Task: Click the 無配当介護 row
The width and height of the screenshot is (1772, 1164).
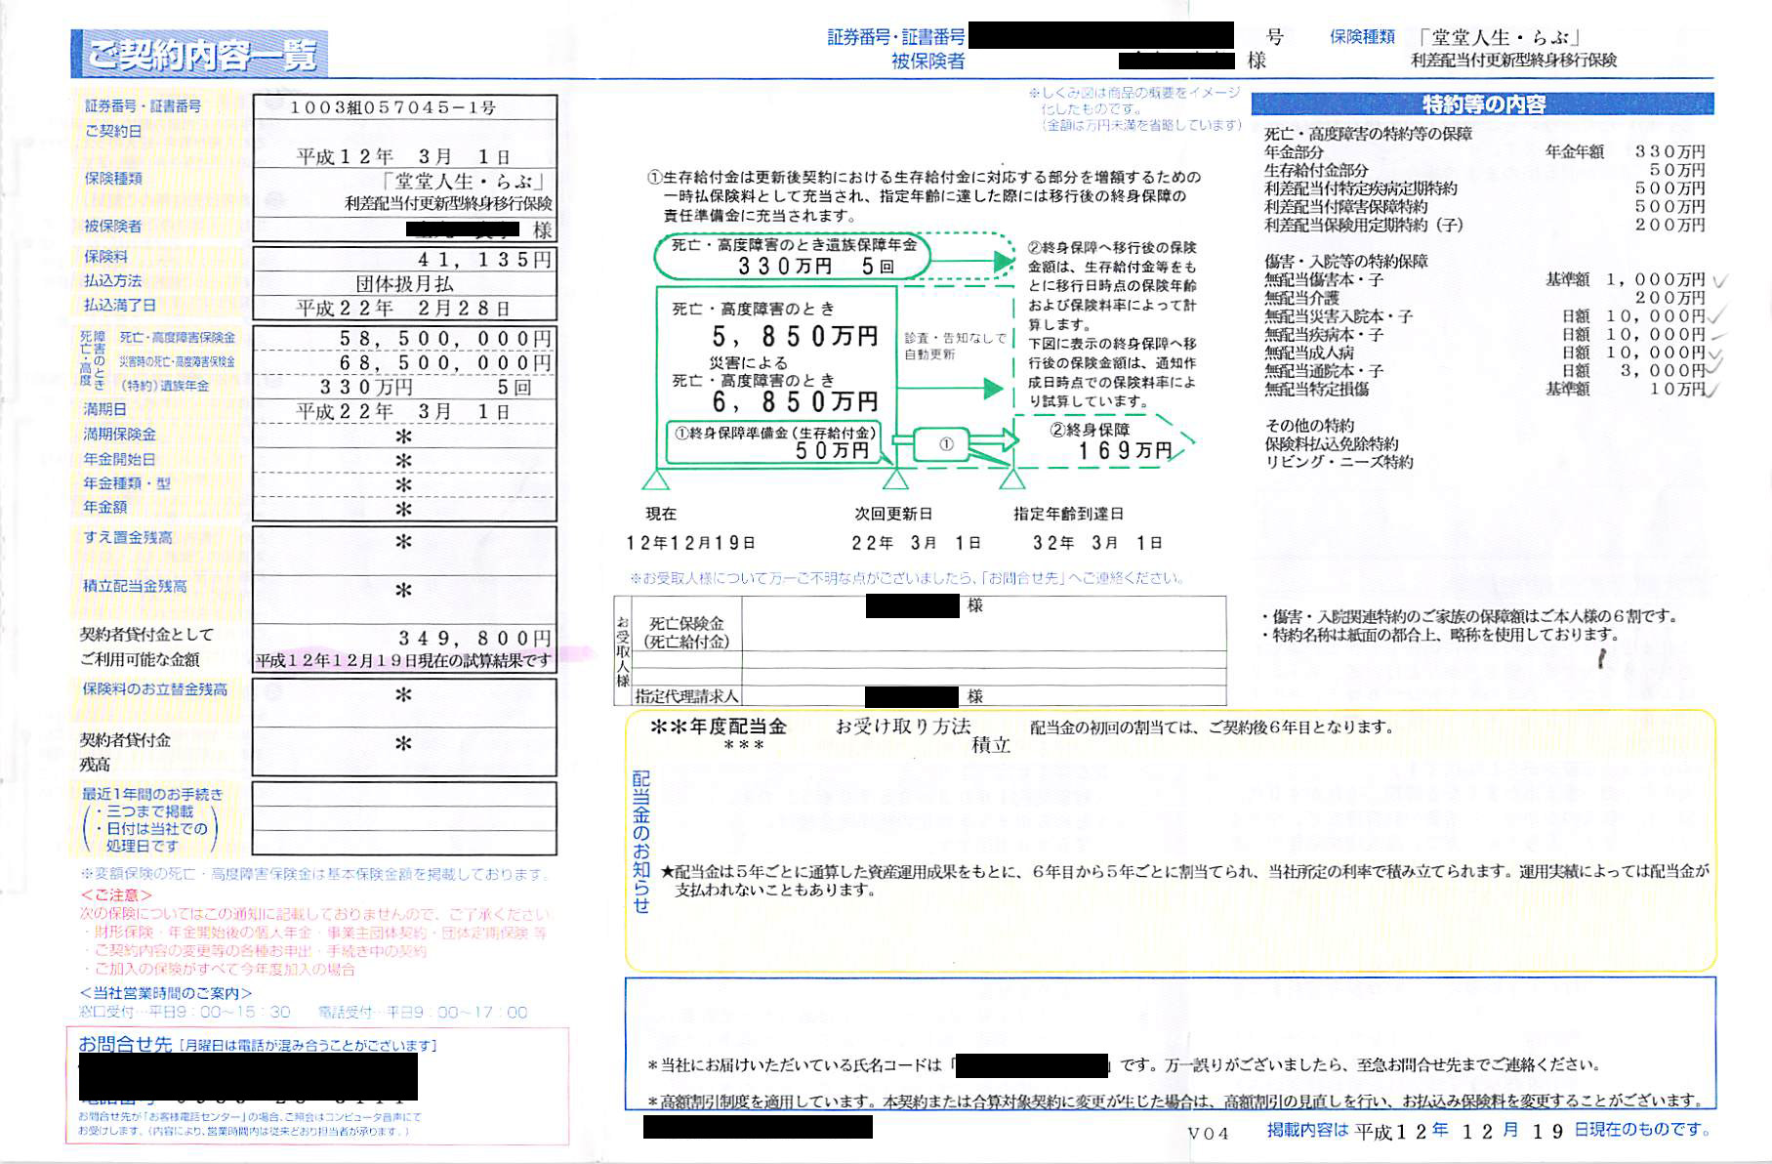Action: (1484, 298)
